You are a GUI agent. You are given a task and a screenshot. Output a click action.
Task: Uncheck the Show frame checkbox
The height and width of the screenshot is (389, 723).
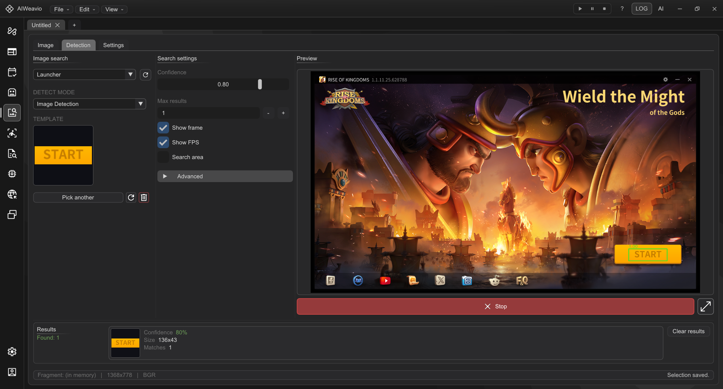tap(163, 128)
